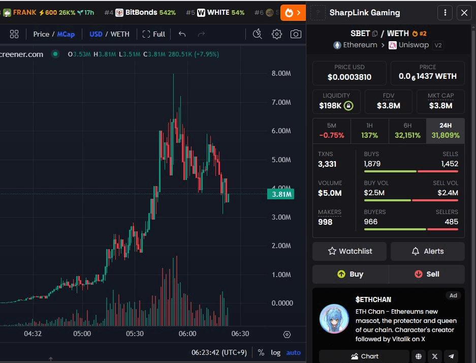This screenshot has height=363, width=476.
Task: Click the V2 version badge
Action: click(x=438, y=45)
